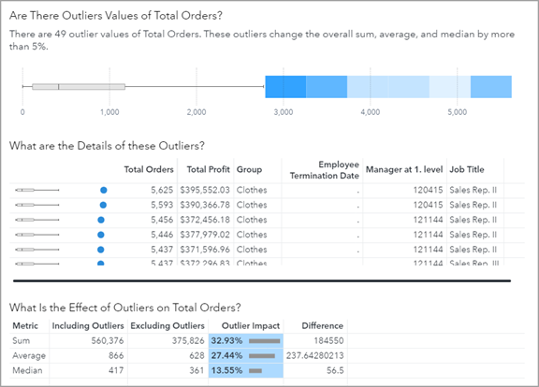Select the Sum metric row label

21,340
